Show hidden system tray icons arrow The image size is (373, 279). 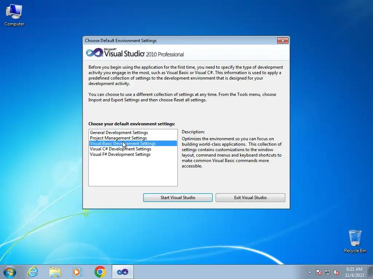310,272
